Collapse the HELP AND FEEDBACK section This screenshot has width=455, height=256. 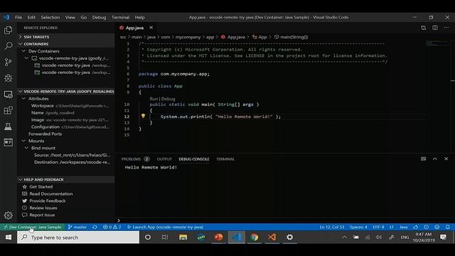click(x=65, y=179)
